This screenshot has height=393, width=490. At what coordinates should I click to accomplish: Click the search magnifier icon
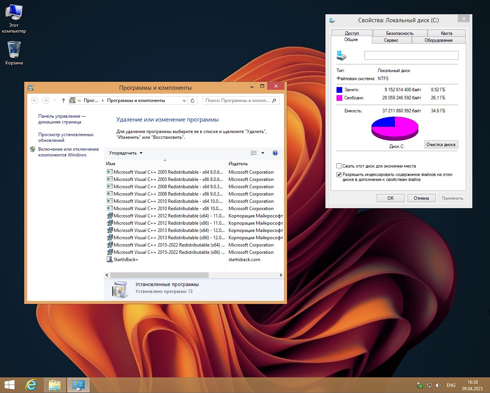[274, 100]
